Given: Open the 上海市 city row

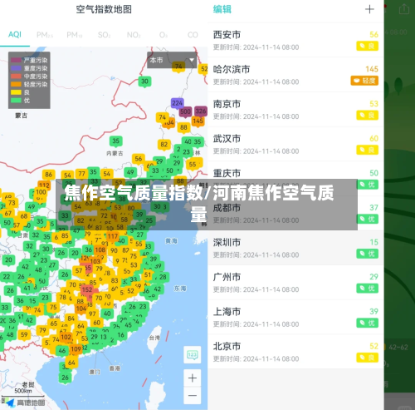Looking at the screenshot, I should tap(295, 317).
